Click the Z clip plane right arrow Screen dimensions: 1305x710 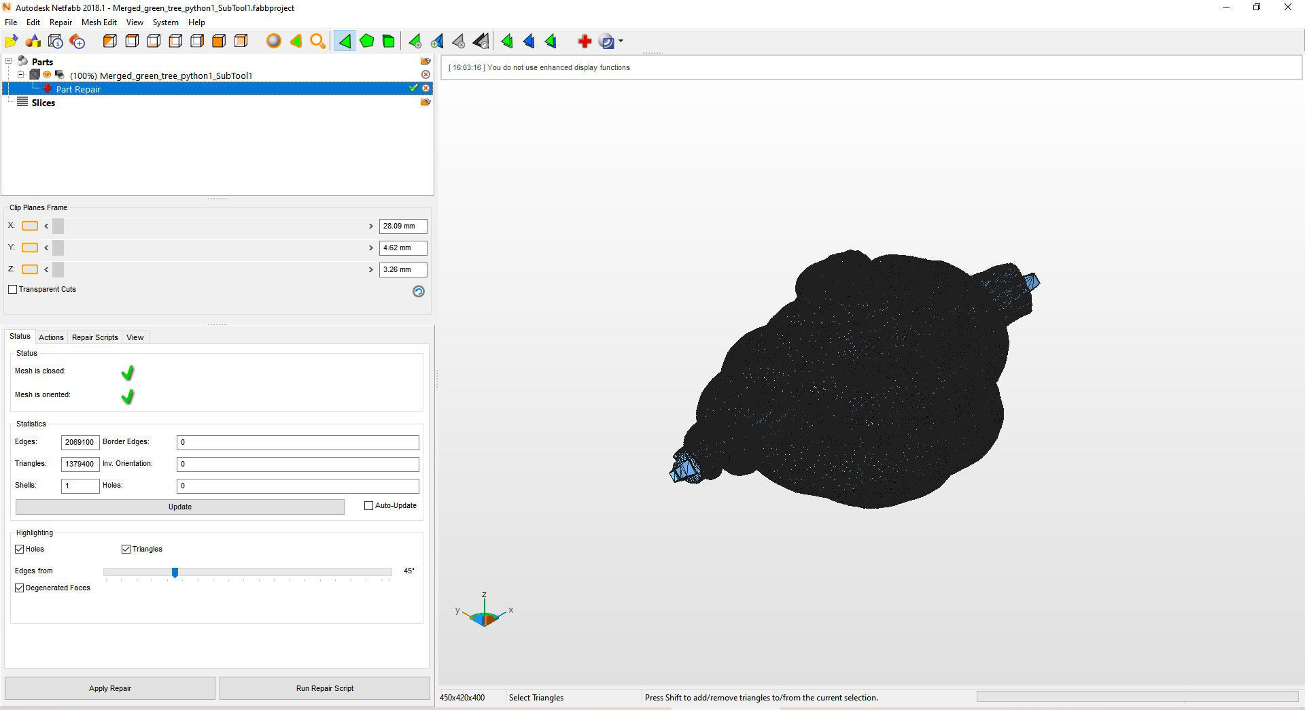[371, 269]
